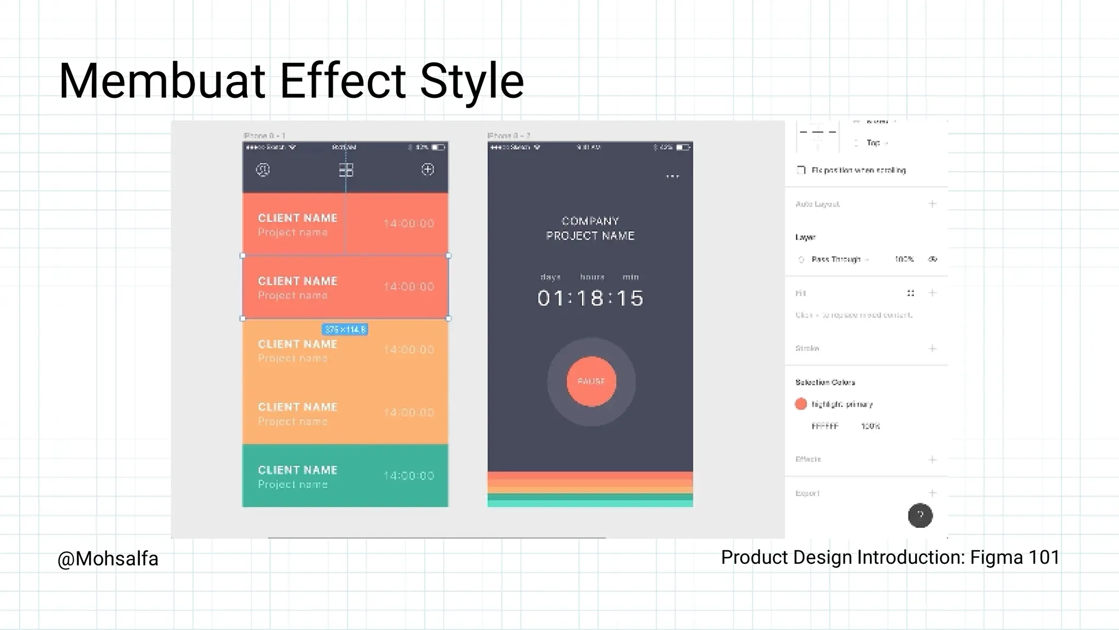
Task: Click the plus icon next to Effects
Action: point(932,460)
